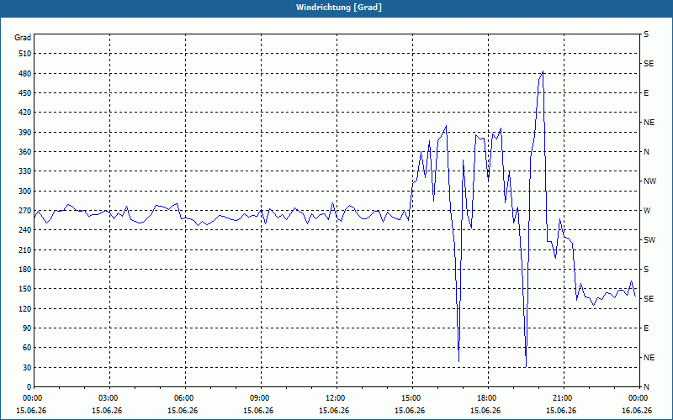Viewport: 673px width, 420px height.
Task: Click the S compass label at chart top
Action: [x=646, y=34]
